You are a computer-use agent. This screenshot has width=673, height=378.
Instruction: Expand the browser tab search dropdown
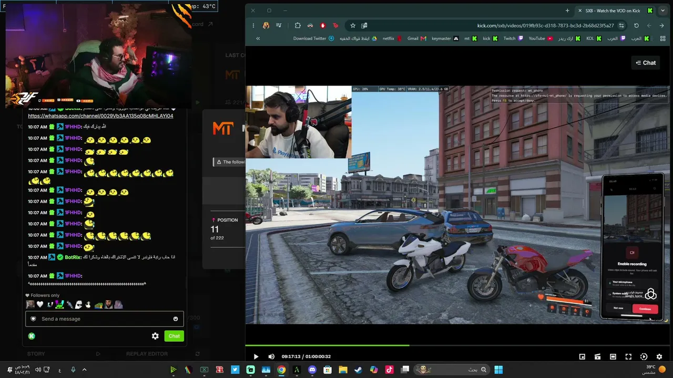click(662, 10)
